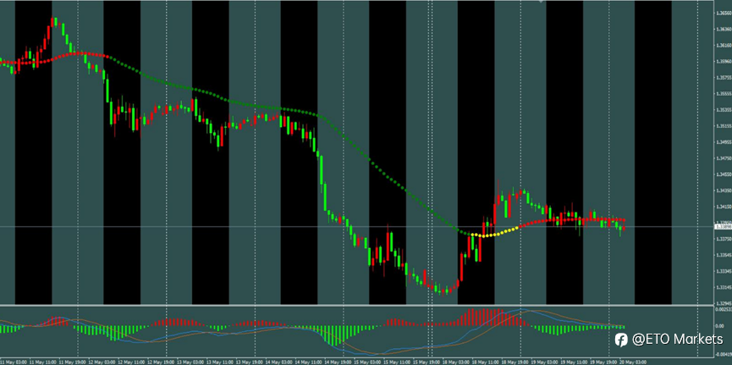Click the indicator scale label 0.00 beside the MACD pane
Viewport: 732px width, 365px height.
pyautogui.click(x=721, y=326)
